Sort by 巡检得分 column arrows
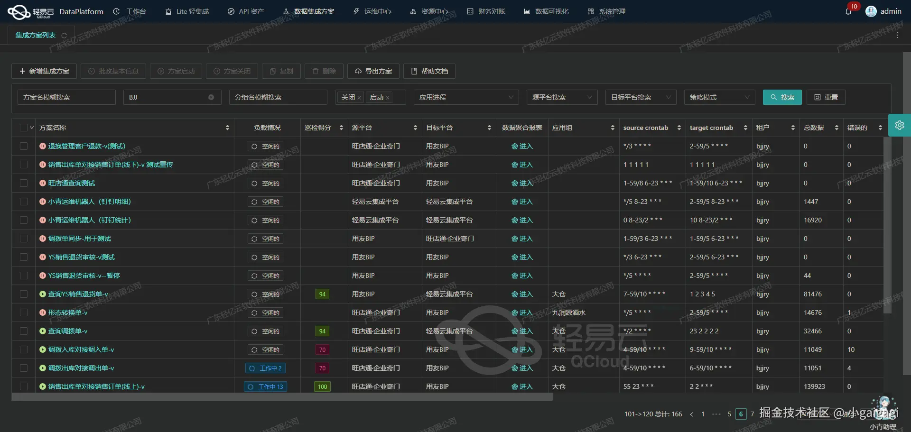This screenshot has width=911, height=432. click(341, 128)
